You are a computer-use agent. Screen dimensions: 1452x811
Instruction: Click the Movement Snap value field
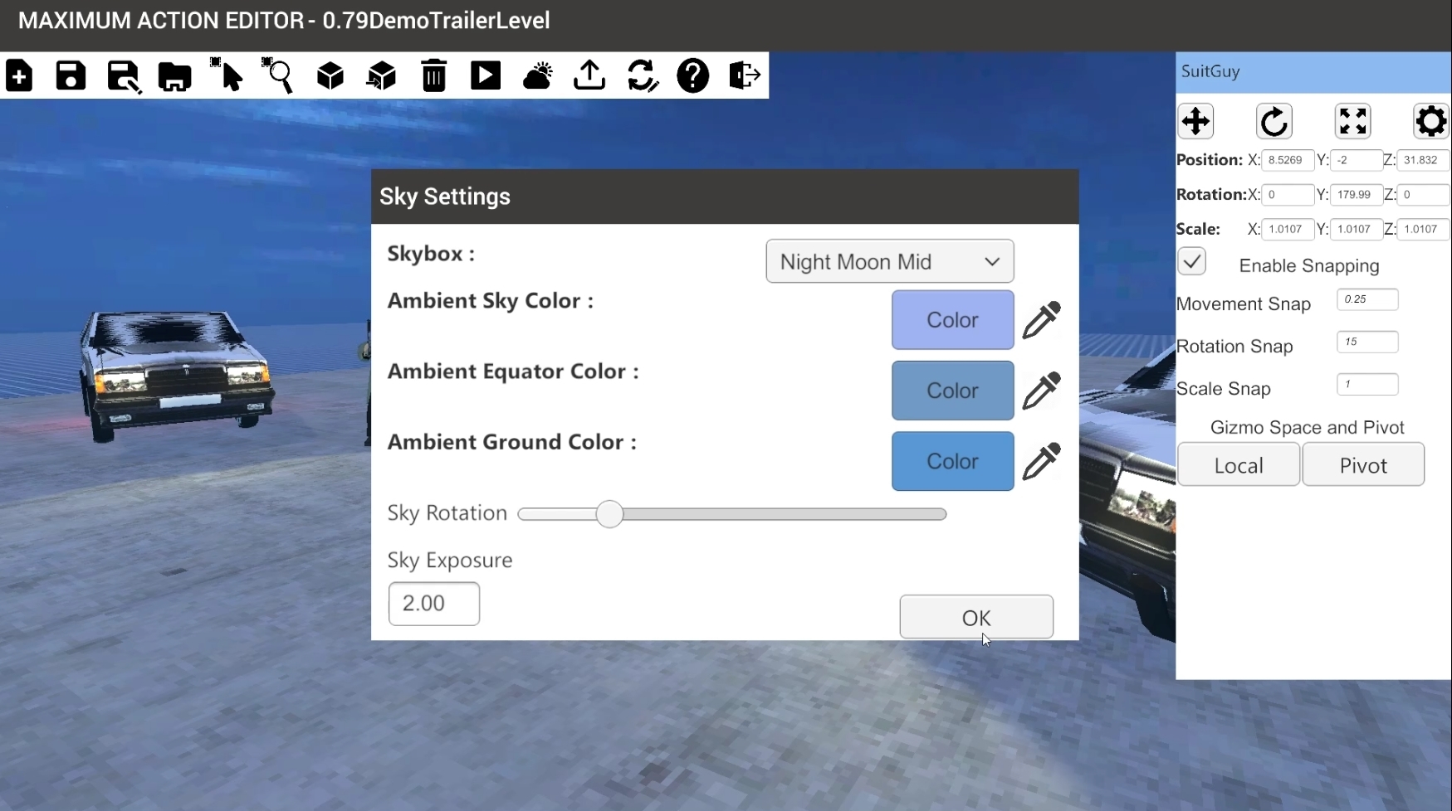click(x=1367, y=299)
